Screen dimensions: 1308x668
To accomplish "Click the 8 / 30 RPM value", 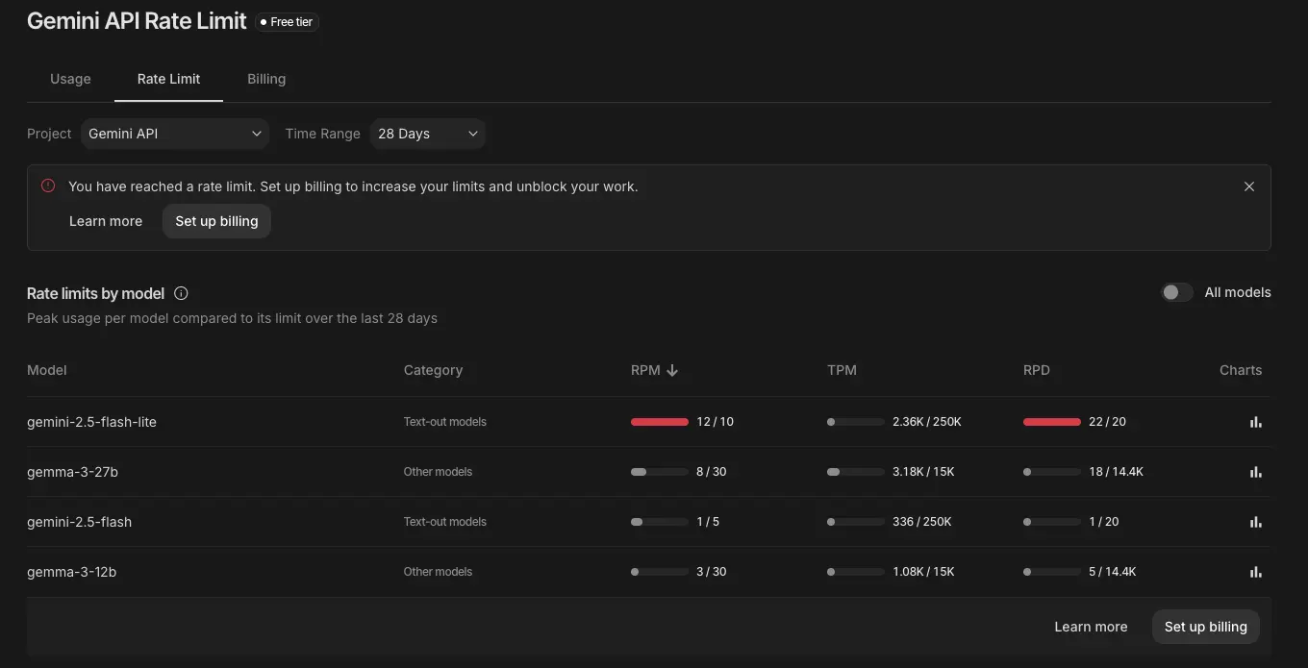I will tap(712, 472).
